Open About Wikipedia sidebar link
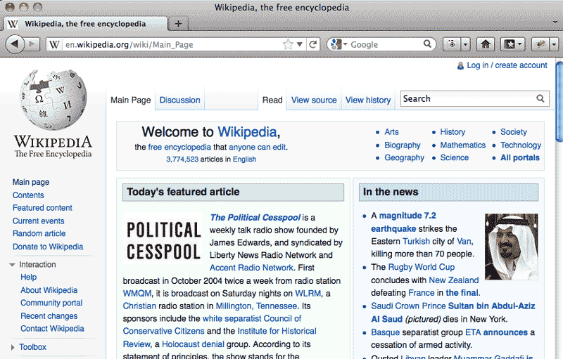Image resolution: width=563 pixels, height=359 pixels. [49, 290]
